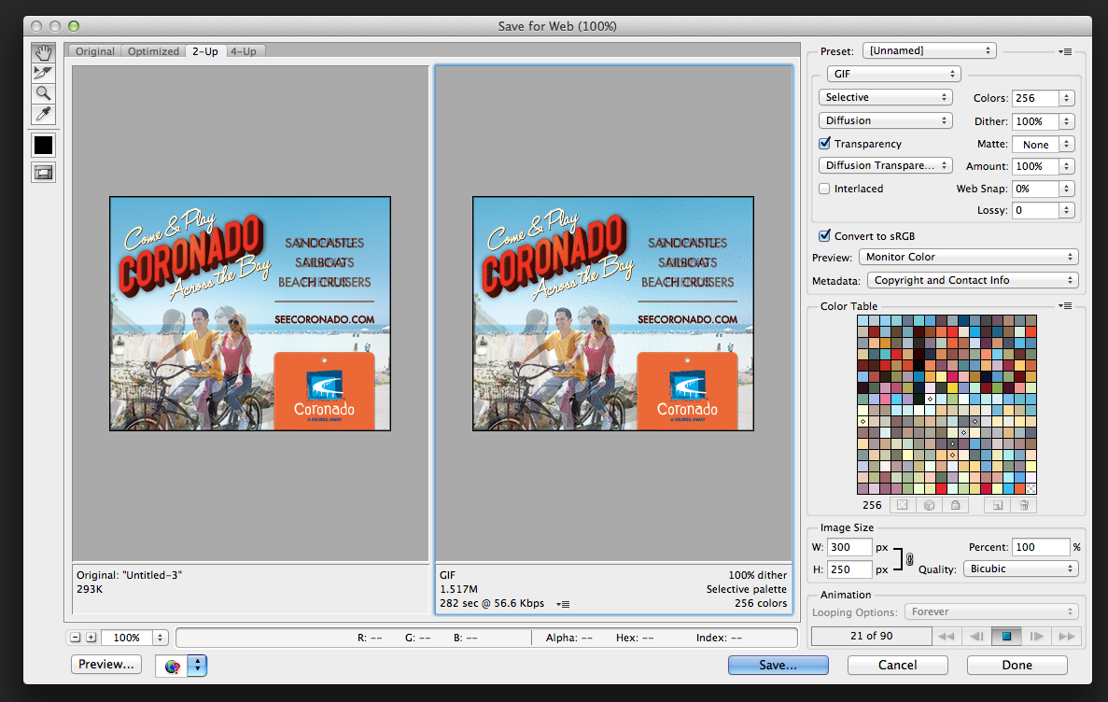The image size is (1108, 702).
Task: Select the top-left light blue color swatch
Action: [863, 320]
